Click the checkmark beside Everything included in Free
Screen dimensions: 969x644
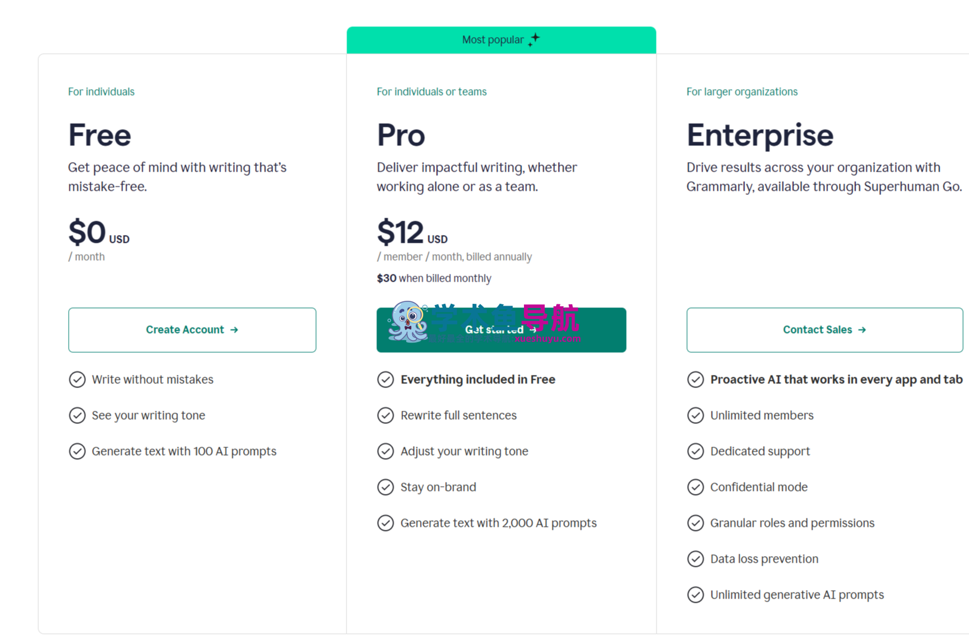(x=386, y=379)
